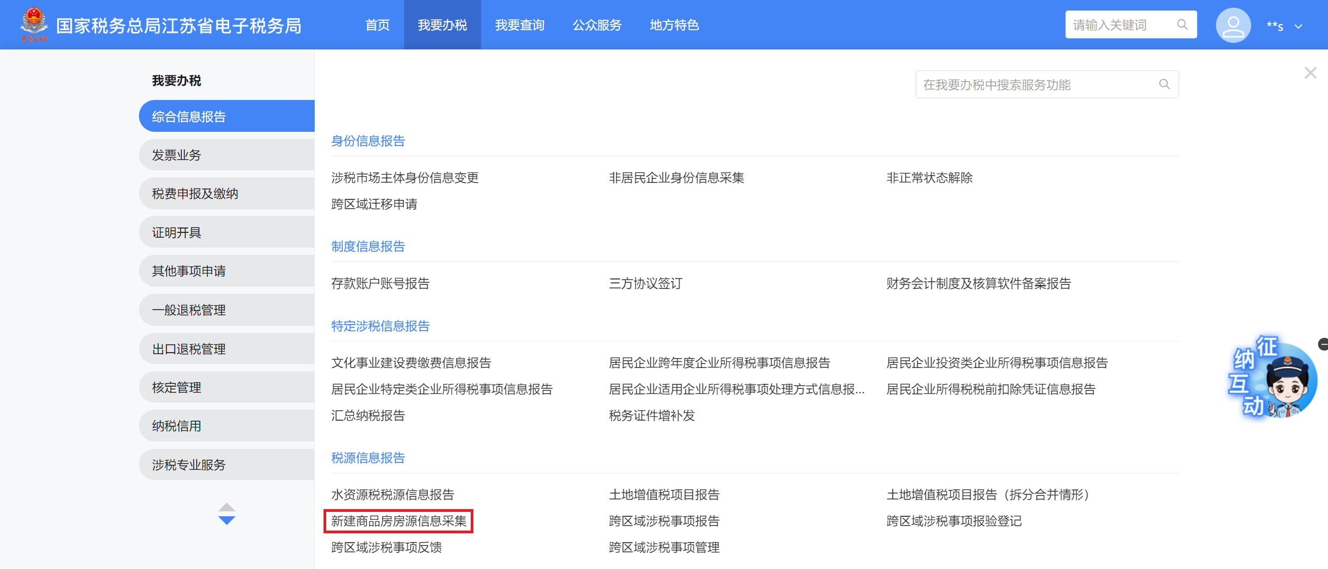Go to 首页 in the navigation bar
The width and height of the screenshot is (1328, 569).
coord(377,25)
